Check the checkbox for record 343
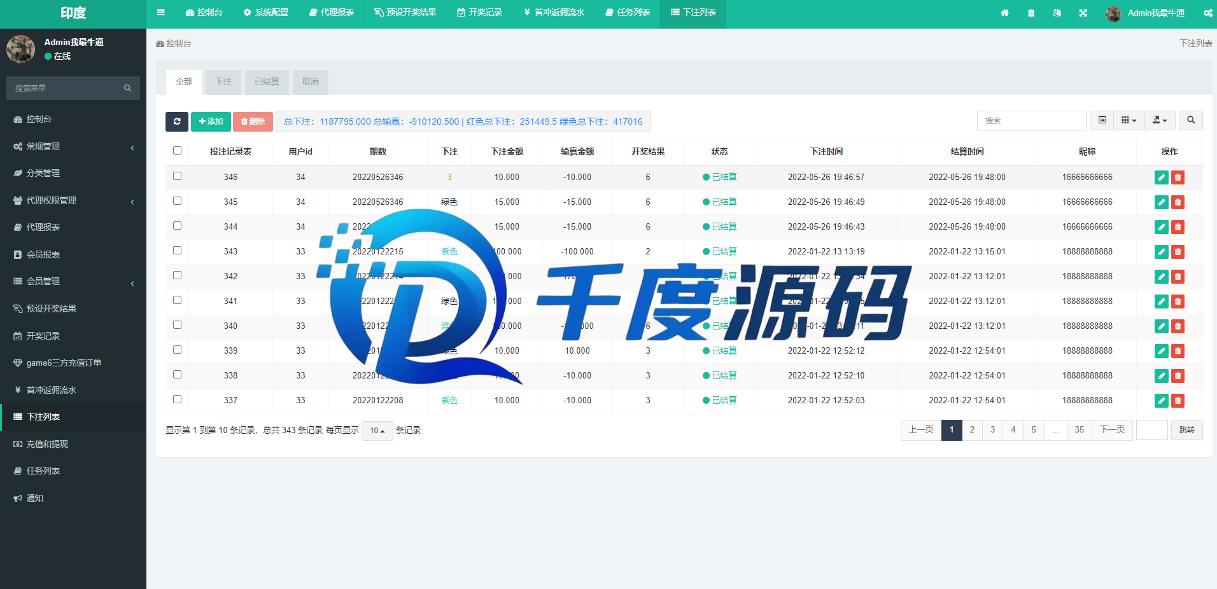Screen dimensions: 1217x589 click(177, 251)
